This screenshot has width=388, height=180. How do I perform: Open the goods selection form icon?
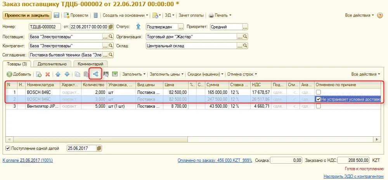pos(114,74)
